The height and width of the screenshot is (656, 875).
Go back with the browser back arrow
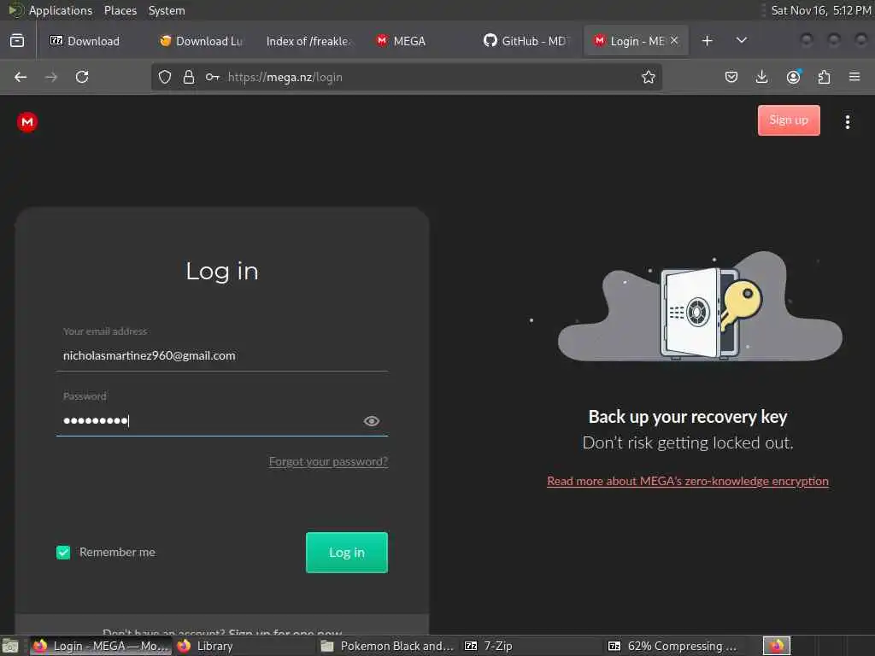point(21,77)
